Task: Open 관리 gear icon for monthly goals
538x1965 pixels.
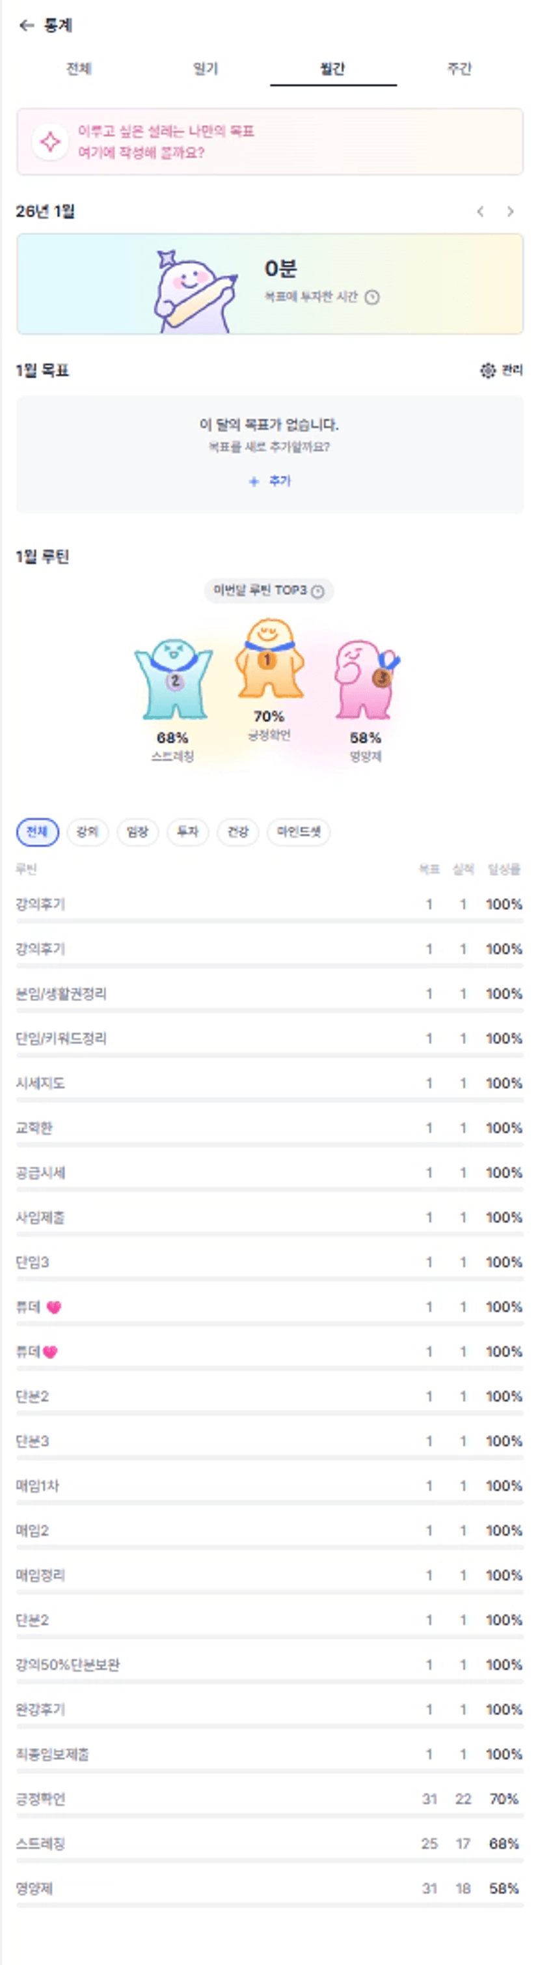Action: click(x=488, y=371)
